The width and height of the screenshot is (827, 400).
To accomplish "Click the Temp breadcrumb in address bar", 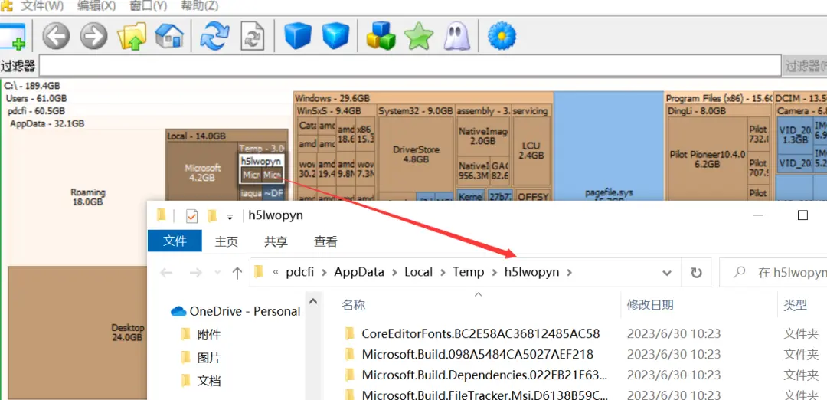I will pos(469,272).
